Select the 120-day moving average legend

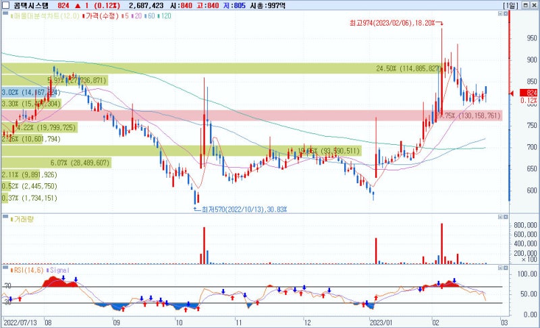[x=164, y=15]
